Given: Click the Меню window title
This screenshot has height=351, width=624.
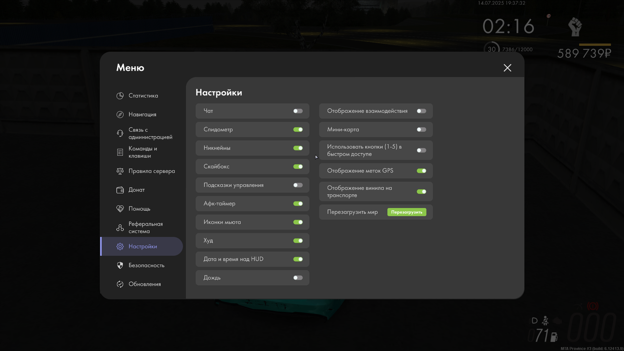Looking at the screenshot, I should click(130, 68).
